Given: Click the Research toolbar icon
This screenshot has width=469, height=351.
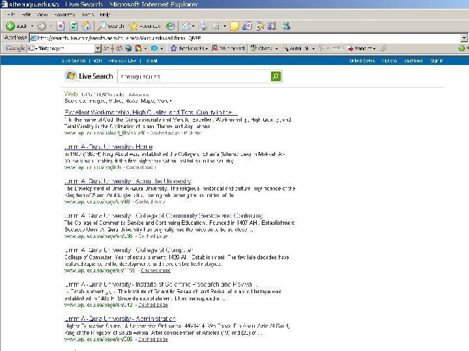Looking at the screenshot, I should point(247,26).
